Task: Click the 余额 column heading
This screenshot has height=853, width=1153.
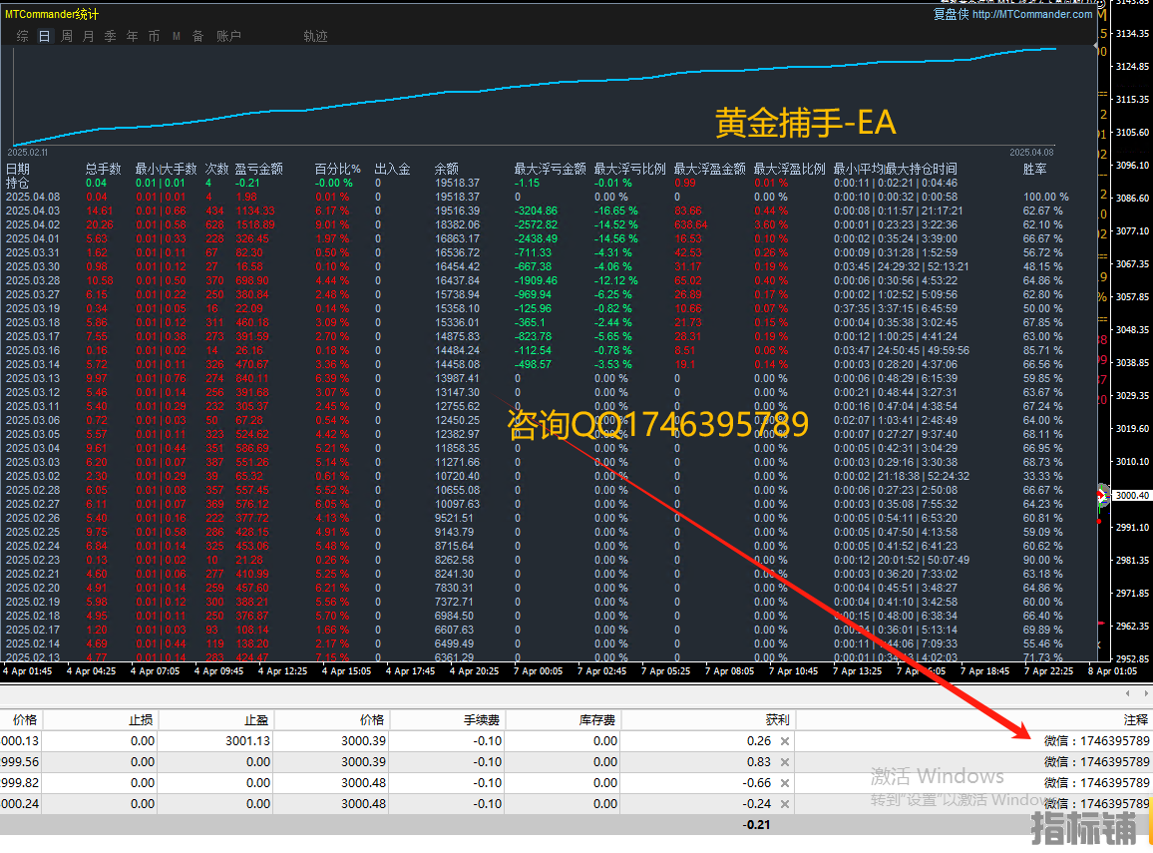Action: [447, 170]
